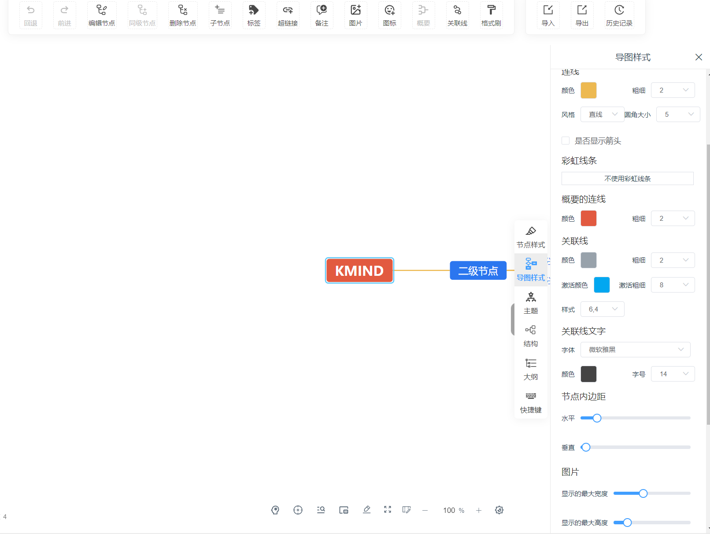Show the 大纲 outline sidebar tab
This screenshot has width=710, height=534.
531,369
